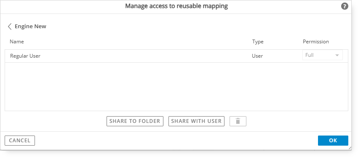The height and width of the screenshot is (157, 358).
Task: Click the Type column header
Action: tap(258, 42)
